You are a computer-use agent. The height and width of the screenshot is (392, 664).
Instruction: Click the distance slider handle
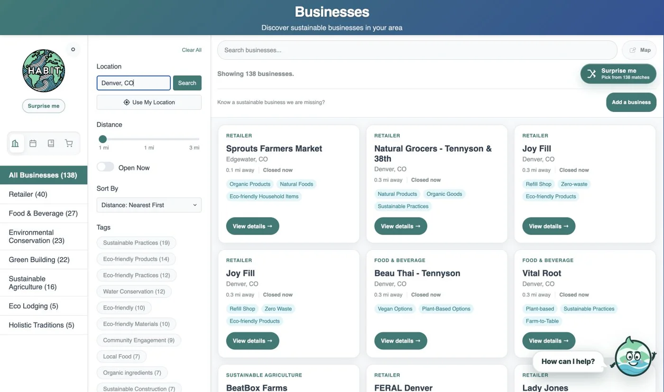102,139
